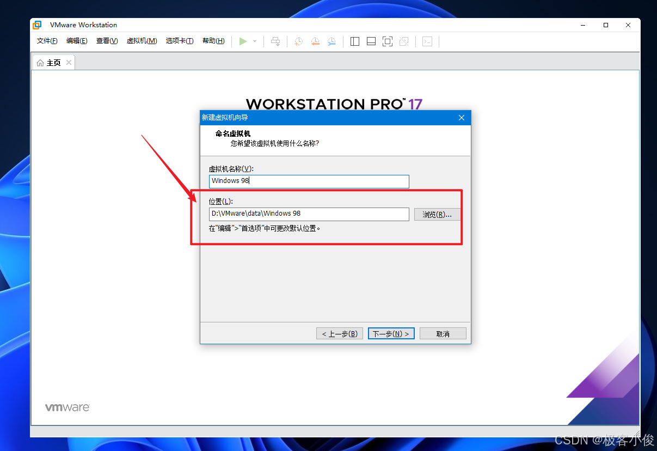Close the 主页 tab
Image resolution: width=657 pixels, height=451 pixels.
pos(69,63)
